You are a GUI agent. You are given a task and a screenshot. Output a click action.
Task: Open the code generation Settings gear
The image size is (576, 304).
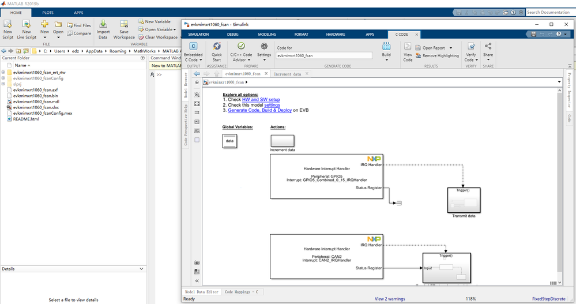pos(263,46)
